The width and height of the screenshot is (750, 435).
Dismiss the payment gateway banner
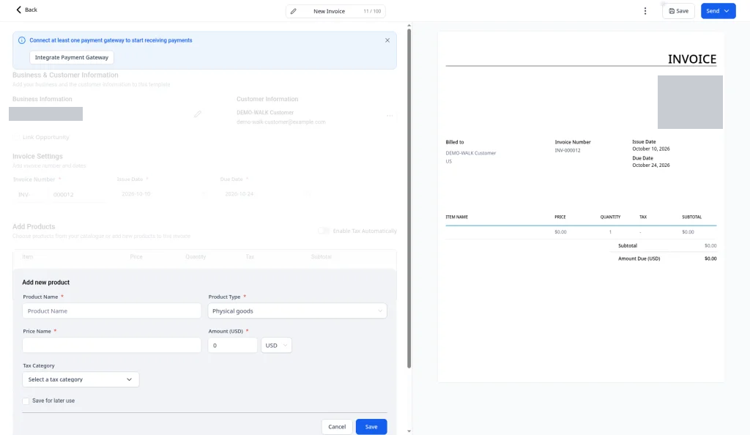tap(387, 40)
